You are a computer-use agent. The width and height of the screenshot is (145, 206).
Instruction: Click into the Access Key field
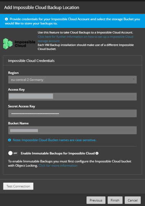[x=72, y=97]
